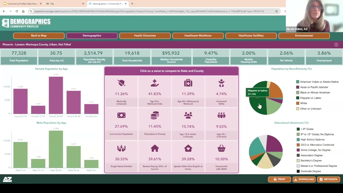Viewport: 343px width, 193px height.
Task: Select the Age 65+ in Poverty people icon
Action: pos(221,116)
